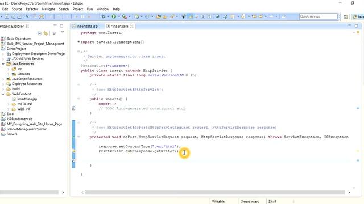The width and height of the screenshot is (364, 204).
Task: Collapse the WebContent tree node
Action: click(x=3, y=94)
